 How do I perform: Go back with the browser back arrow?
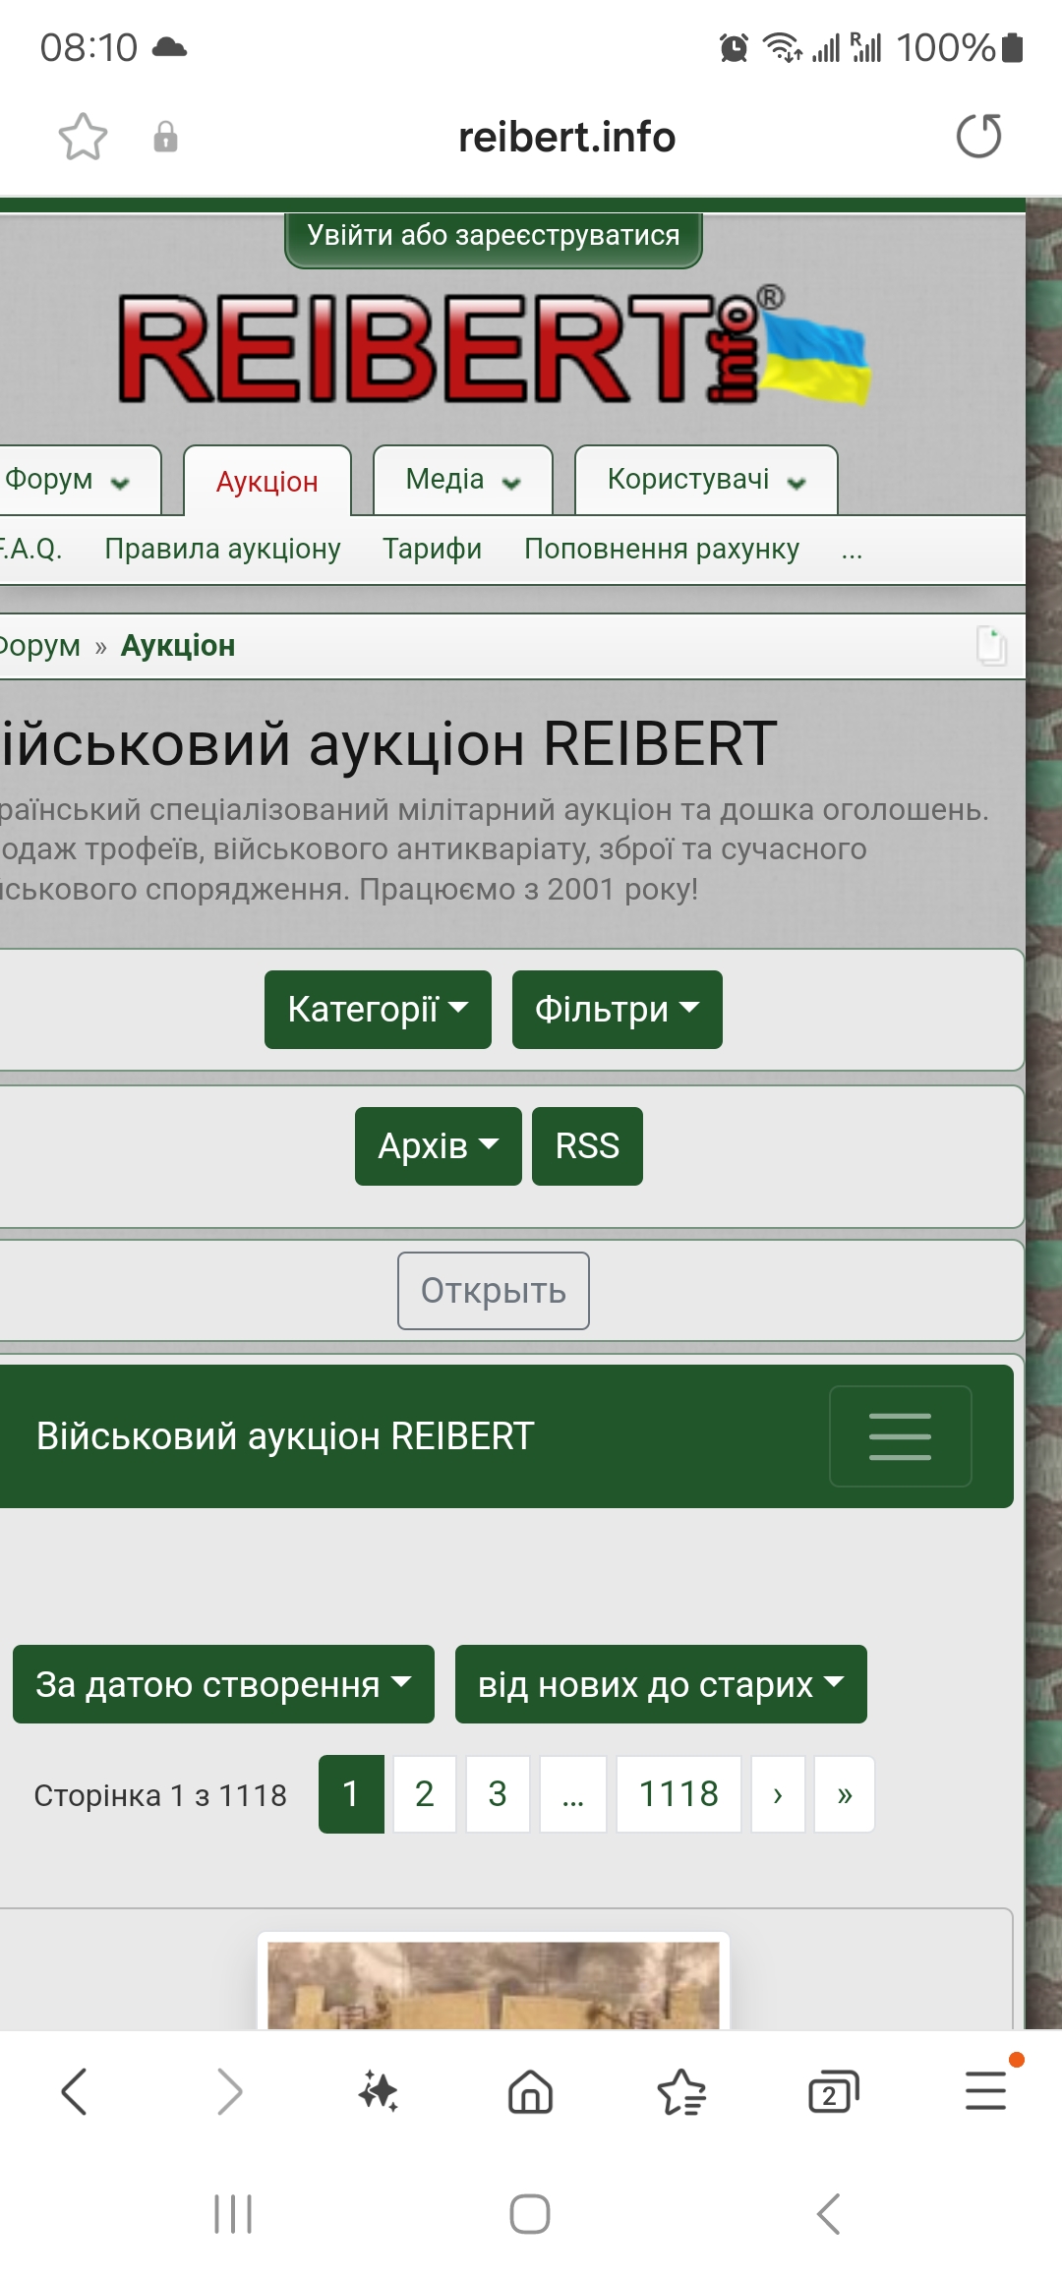pyautogui.click(x=75, y=2090)
